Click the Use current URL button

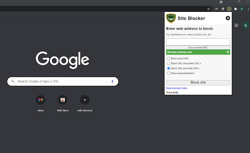198,47
